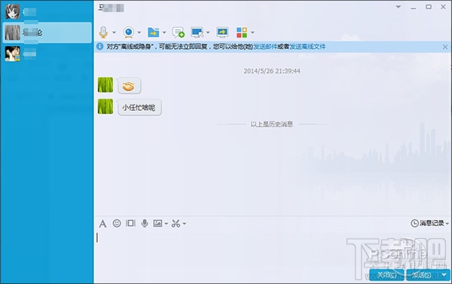The image size is (452, 284).
Task: Start video call with webcam icon
Action: 129,32
